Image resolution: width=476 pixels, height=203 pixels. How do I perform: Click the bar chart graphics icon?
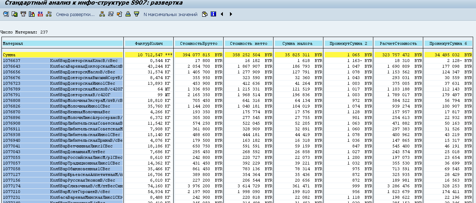click(32, 14)
